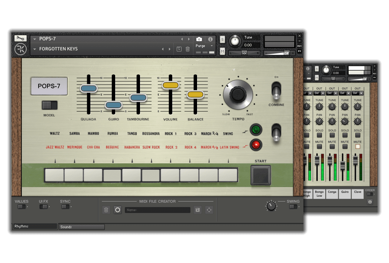Viewport: 389px width, 263px height.
Task: Save snapshot with the disk icon
Action: 179,49
